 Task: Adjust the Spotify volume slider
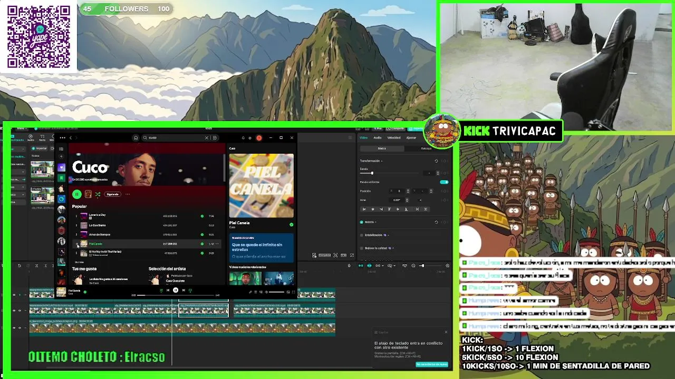276,292
